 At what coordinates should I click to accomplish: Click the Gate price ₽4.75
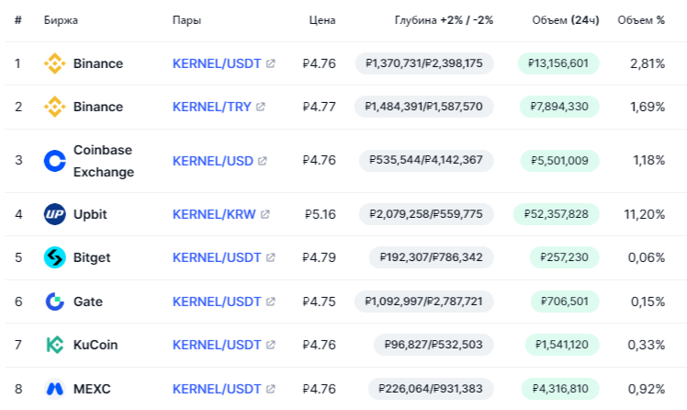[x=320, y=302]
